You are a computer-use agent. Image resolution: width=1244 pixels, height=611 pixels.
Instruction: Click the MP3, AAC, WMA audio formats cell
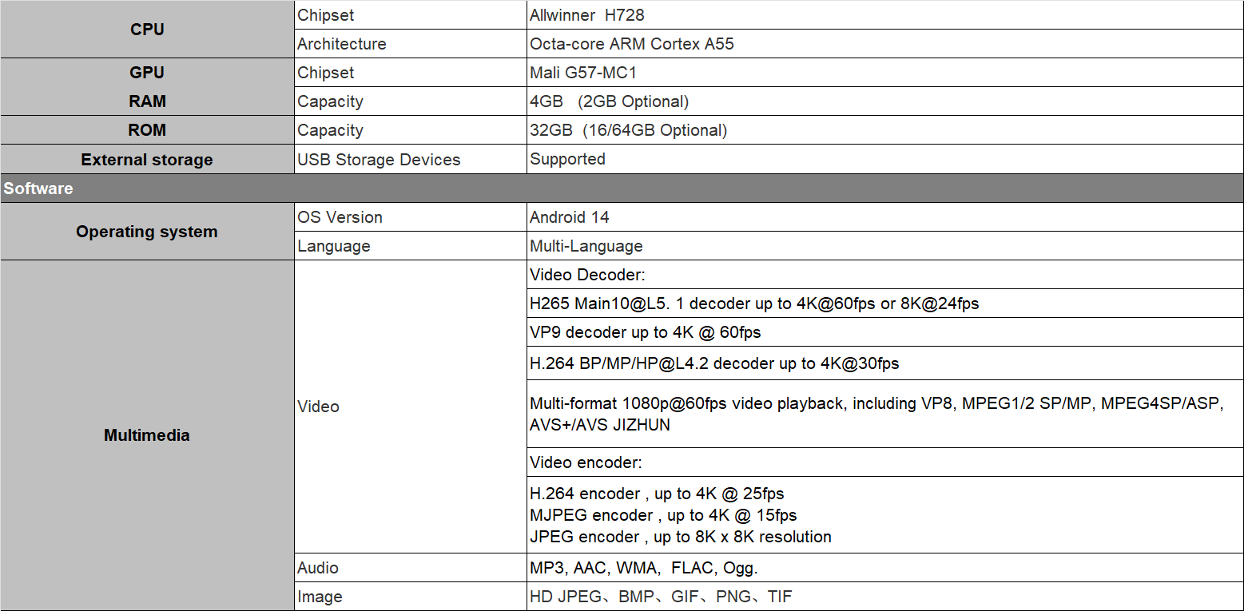click(x=885, y=568)
